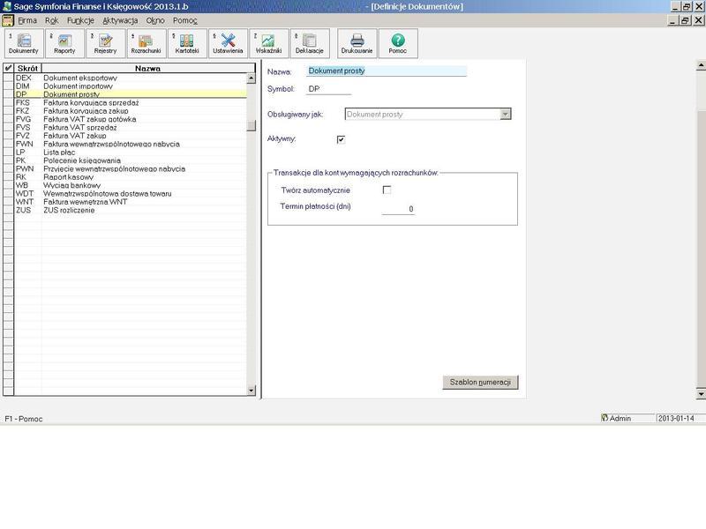Screen dimensions: 706x529
Task: Mark the DEX row selection cell
Action: pyautogui.click(x=9, y=78)
